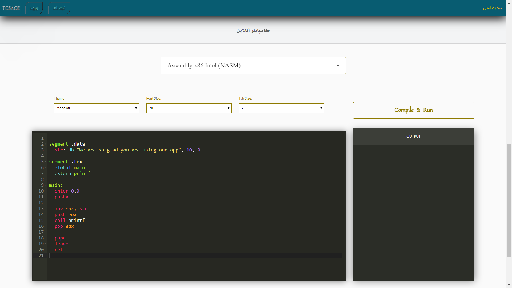The width and height of the screenshot is (512, 288).
Task: Collapse the fold marker at line 19
Action: (46, 244)
